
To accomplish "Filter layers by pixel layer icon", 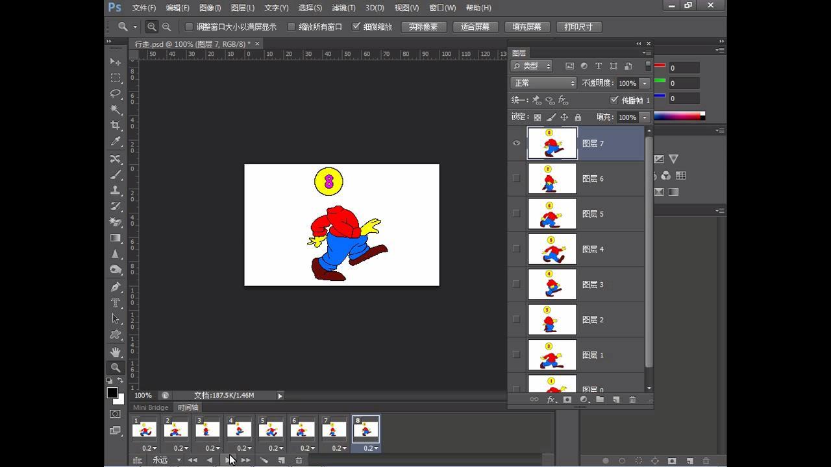I will 569,66.
